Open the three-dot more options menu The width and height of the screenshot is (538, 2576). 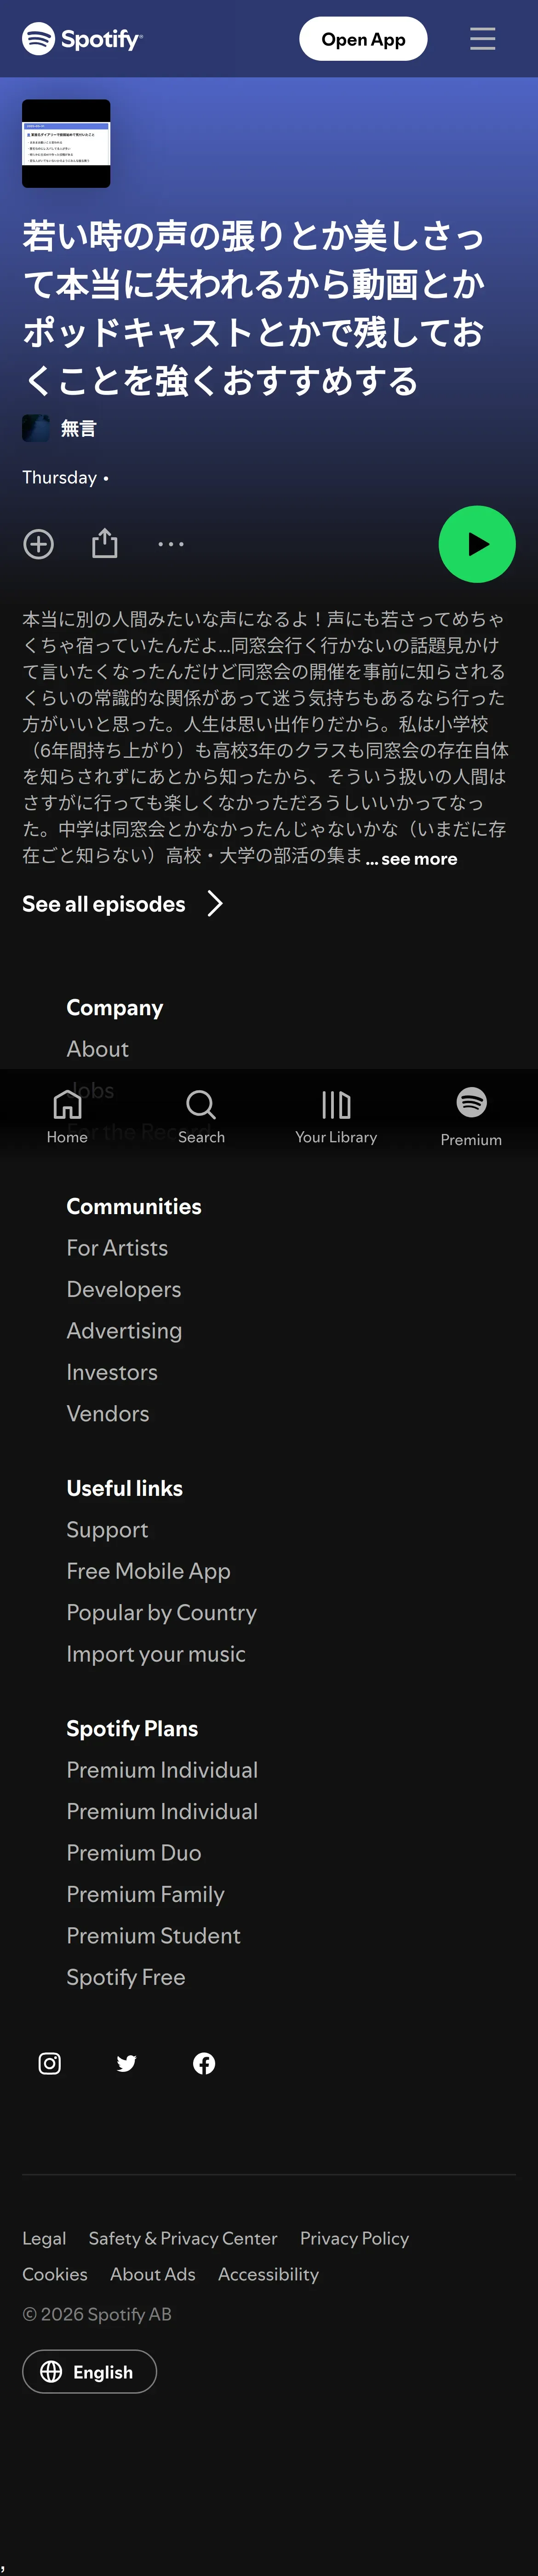tap(171, 544)
